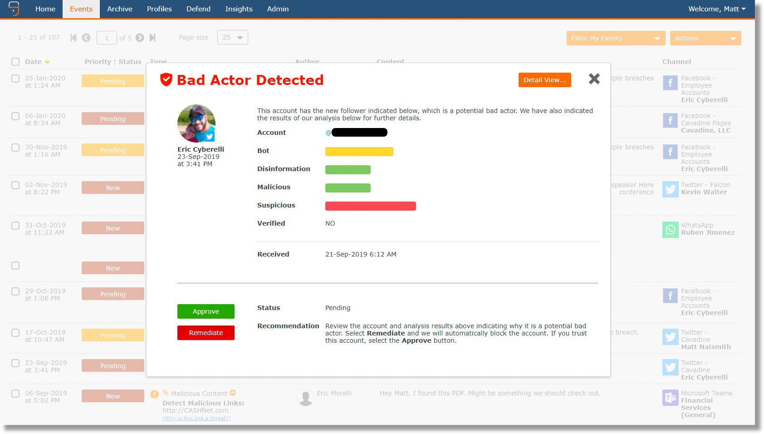Click the green Disinformation score bar
764x434 pixels.
(348, 170)
